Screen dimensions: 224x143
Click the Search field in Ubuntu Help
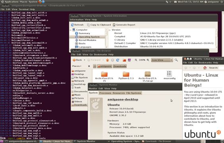pyautogui.click(x=221, y=68)
